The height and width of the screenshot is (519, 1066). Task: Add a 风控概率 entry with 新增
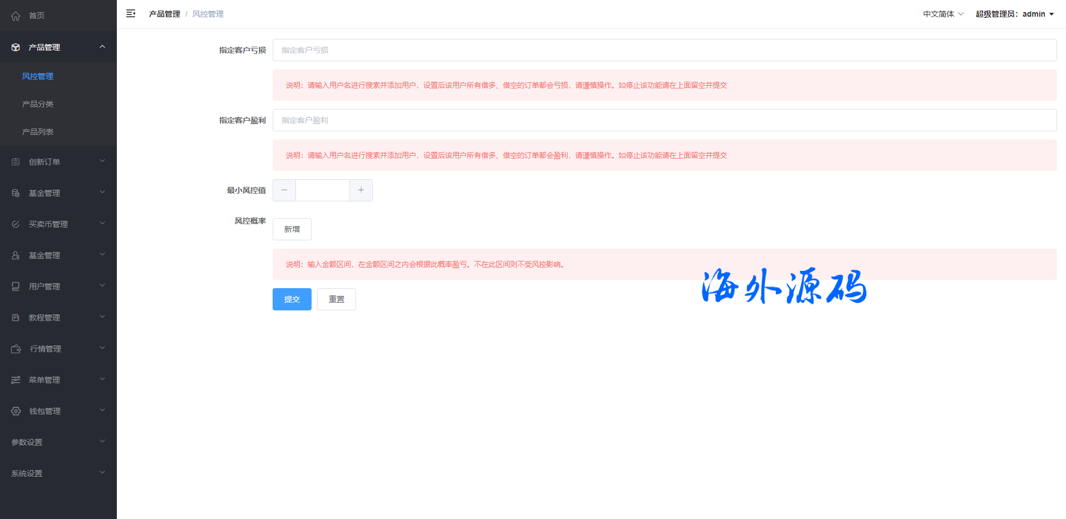tap(292, 229)
